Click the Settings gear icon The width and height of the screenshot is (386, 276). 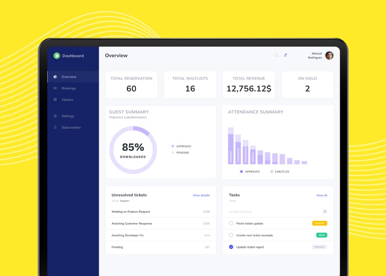[55, 116]
